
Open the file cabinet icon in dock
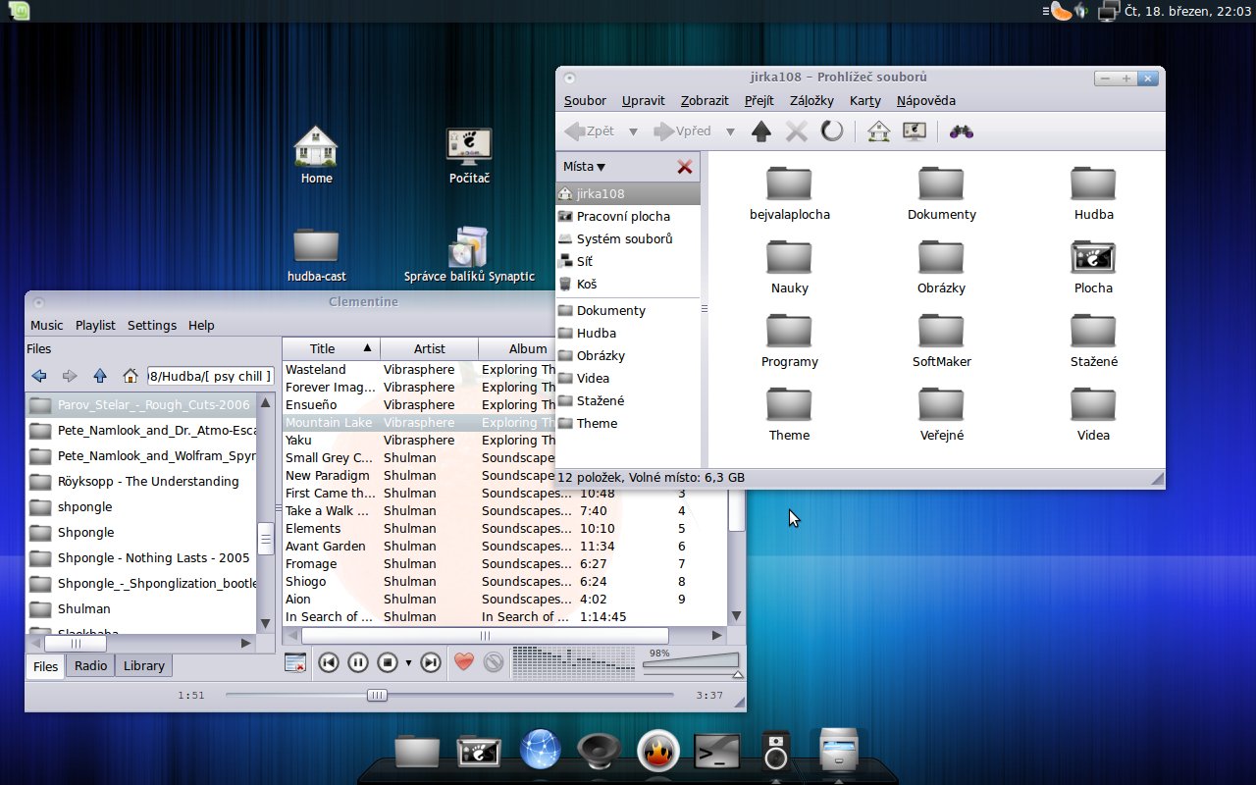coord(839,751)
